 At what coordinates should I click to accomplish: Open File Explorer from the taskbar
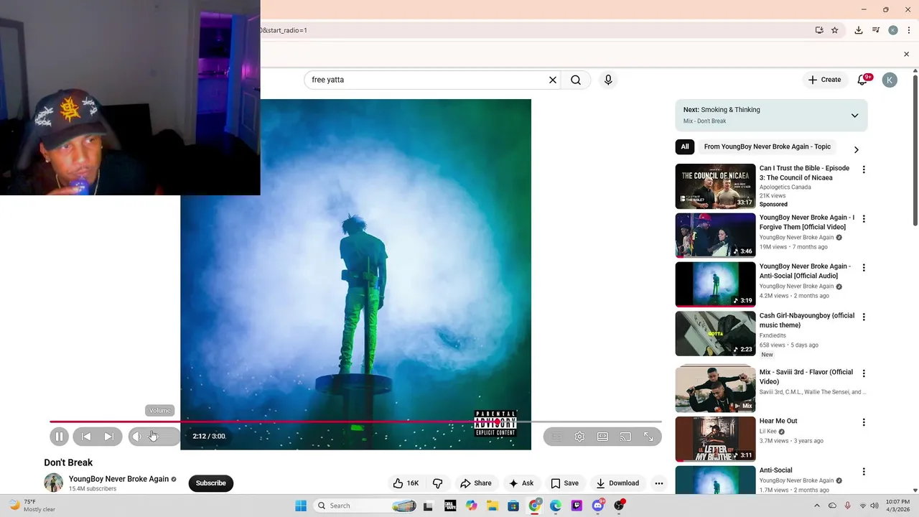coord(493,506)
